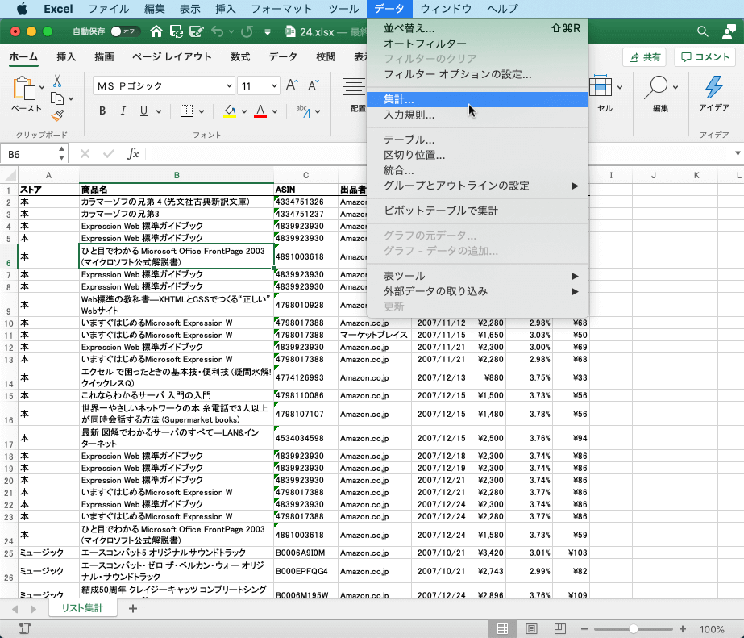Decrease font size with small A icon
Viewport: 744px width, 638px height.
tap(314, 85)
